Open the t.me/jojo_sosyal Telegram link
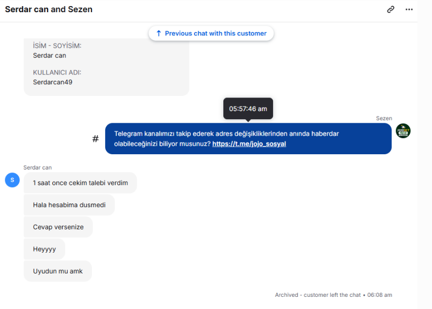 tap(249, 144)
